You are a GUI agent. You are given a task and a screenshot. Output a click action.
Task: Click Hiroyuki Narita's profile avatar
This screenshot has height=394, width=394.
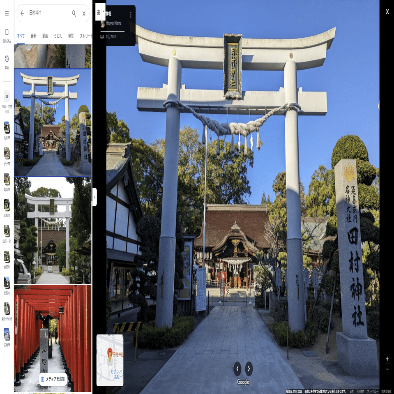click(103, 24)
